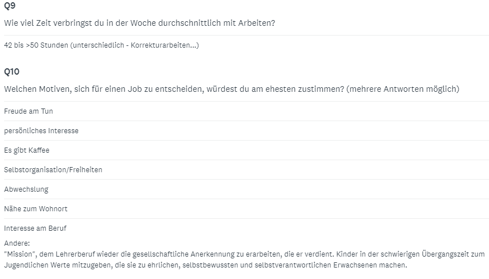Click the quoted word "Mission" in the Andere answer
The width and height of the screenshot is (489, 279).
click(19, 254)
